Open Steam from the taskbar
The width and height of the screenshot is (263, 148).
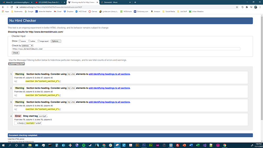(90, 145)
